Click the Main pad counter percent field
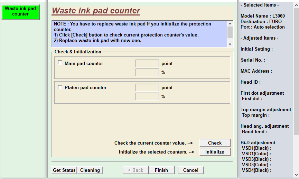Viewport: 299px width, 179px height. (147, 72)
